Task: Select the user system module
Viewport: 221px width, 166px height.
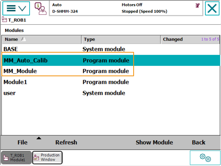Action: click(x=111, y=93)
